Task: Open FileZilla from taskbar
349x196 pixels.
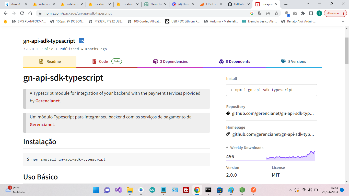Action: point(186,190)
